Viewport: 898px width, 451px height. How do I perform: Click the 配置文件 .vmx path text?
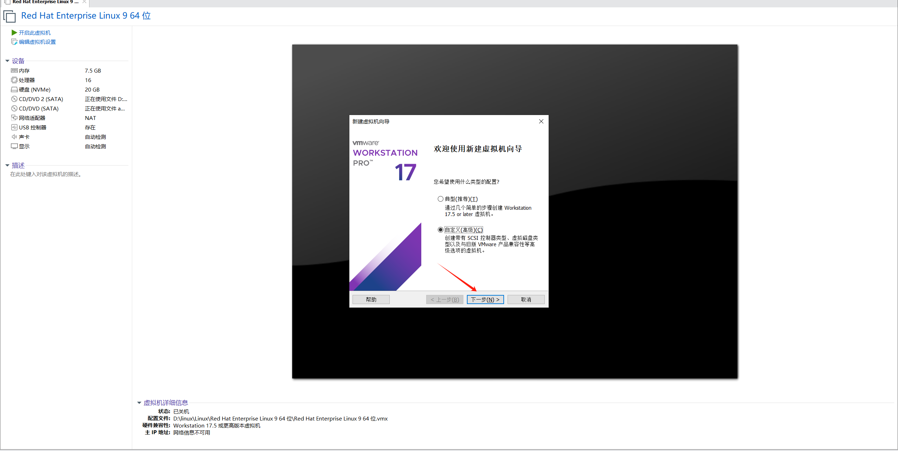click(x=281, y=418)
